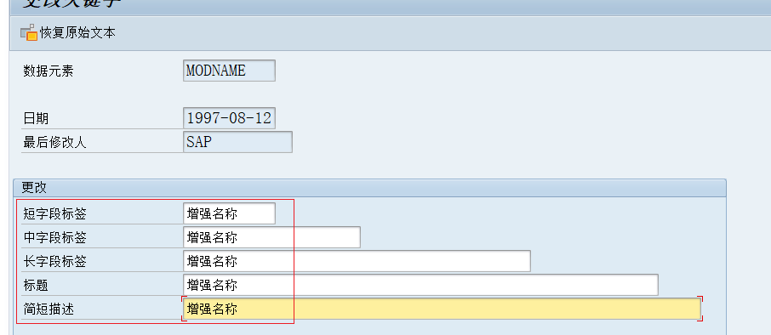The width and height of the screenshot is (771, 335).
Task: Click the MODNAME data element field
Action: pyautogui.click(x=229, y=71)
